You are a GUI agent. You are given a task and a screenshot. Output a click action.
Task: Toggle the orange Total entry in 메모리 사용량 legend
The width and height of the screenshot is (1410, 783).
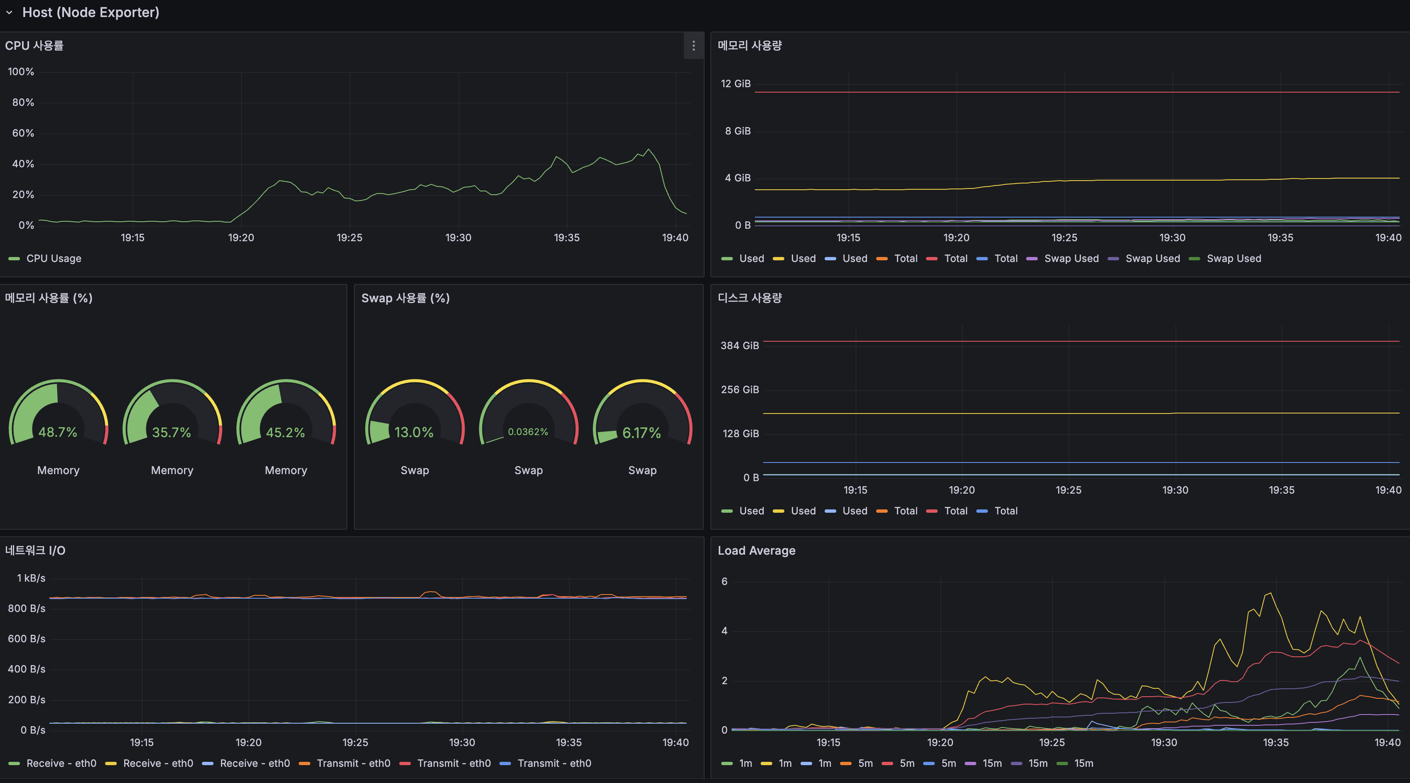906,258
